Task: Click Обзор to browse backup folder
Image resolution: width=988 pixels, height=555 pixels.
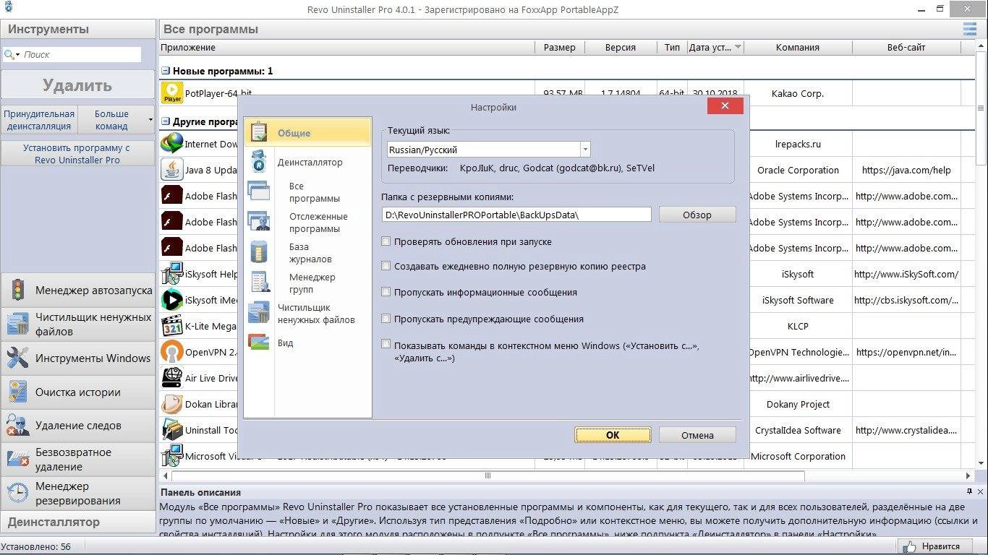Action: (697, 215)
